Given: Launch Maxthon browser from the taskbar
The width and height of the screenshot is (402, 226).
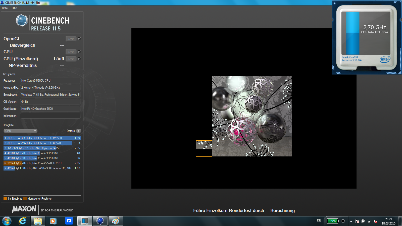Looking at the screenshot, I should 69,221.
